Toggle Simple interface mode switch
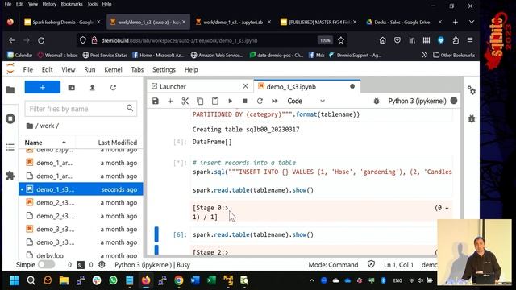The width and height of the screenshot is (516, 290). [46, 265]
